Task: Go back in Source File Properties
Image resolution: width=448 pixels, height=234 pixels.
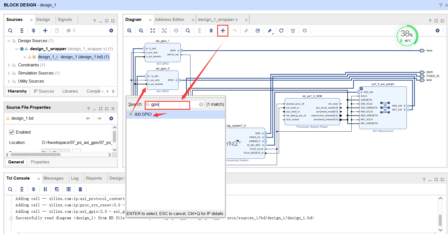Action: (88, 119)
